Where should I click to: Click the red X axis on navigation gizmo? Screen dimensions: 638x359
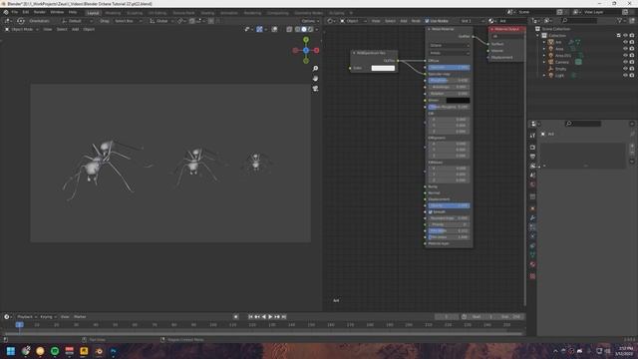[317, 50]
